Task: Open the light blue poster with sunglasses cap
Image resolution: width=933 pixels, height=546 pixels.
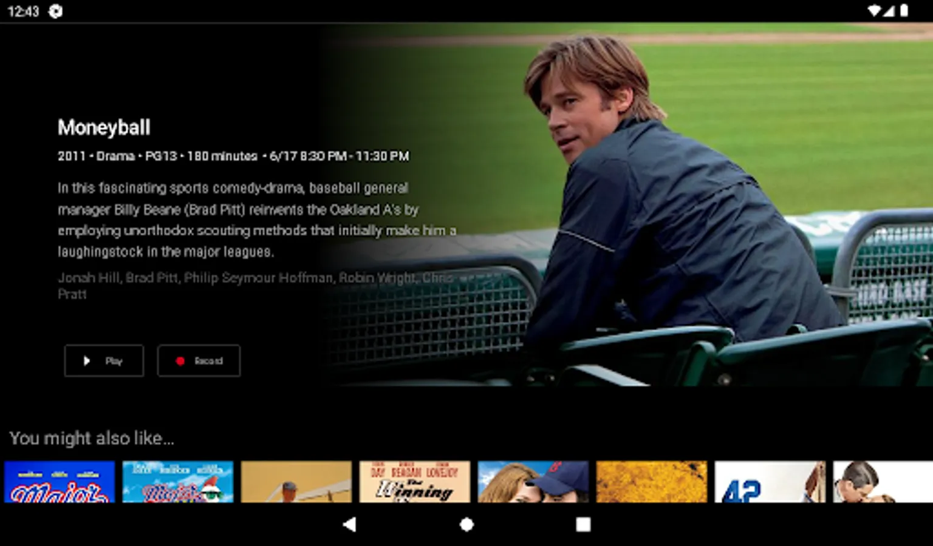Action: pos(178,482)
